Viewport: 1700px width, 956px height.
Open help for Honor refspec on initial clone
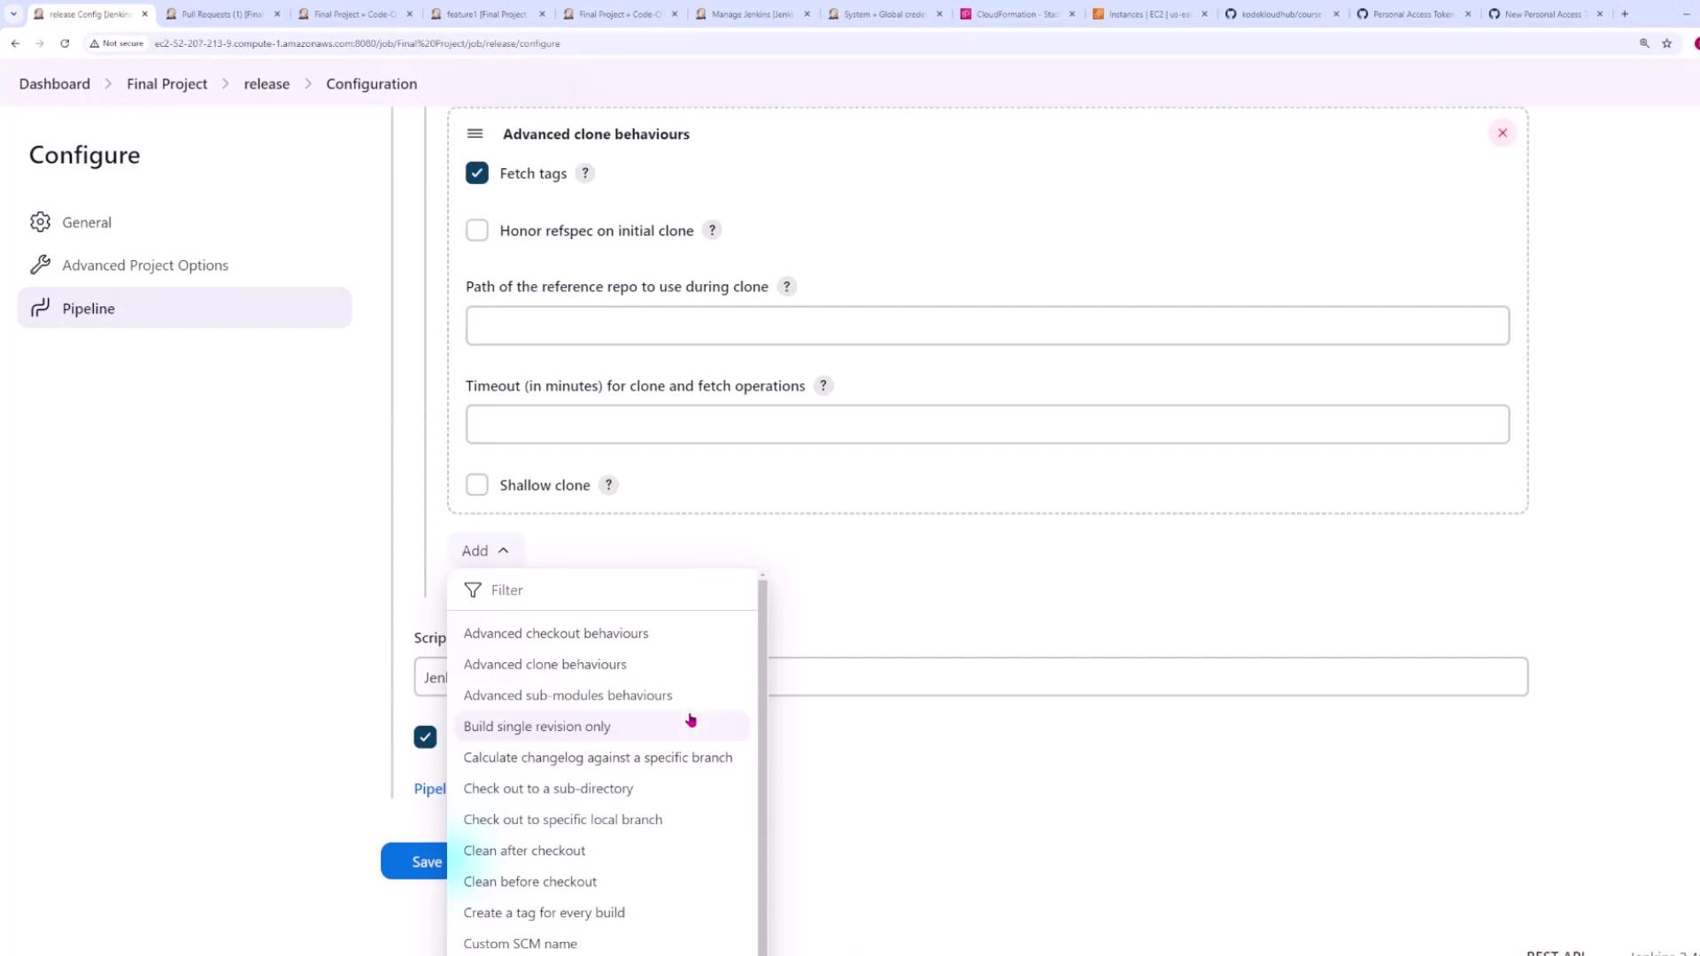pos(712,230)
